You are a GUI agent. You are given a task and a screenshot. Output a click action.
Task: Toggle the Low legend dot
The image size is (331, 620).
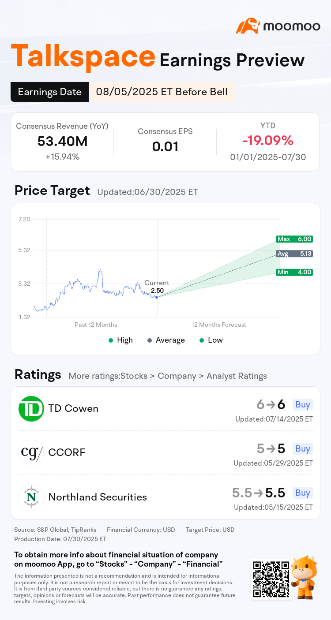click(x=202, y=340)
